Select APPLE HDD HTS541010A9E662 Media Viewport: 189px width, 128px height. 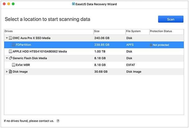coord(40,51)
